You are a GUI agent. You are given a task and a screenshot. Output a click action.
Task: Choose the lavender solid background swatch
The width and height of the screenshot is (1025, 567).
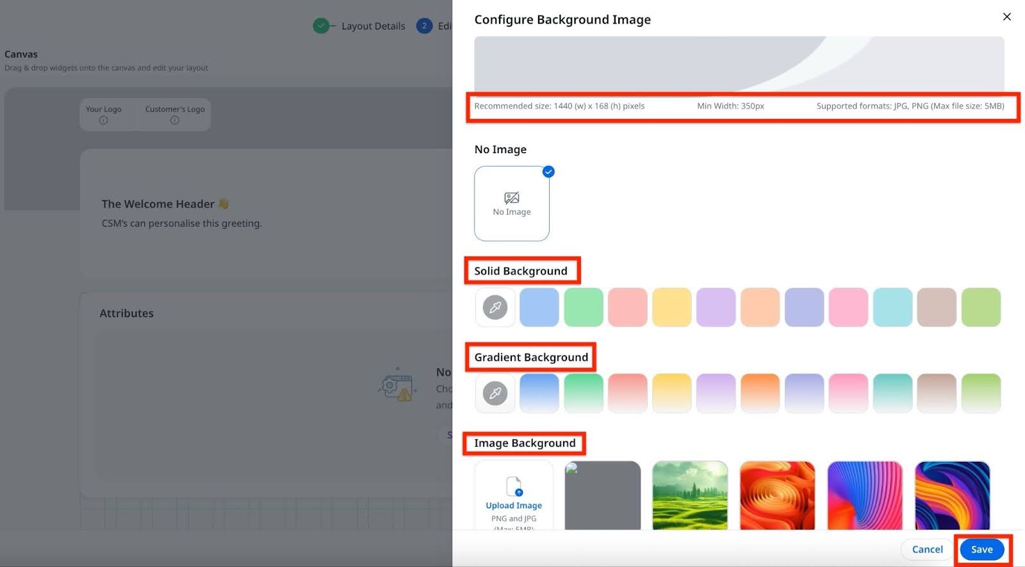click(716, 308)
